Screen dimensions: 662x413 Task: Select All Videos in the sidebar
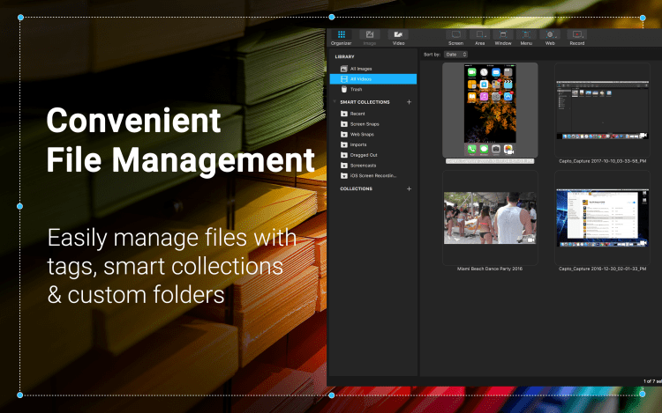pyautogui.click(x=362, y=78)
